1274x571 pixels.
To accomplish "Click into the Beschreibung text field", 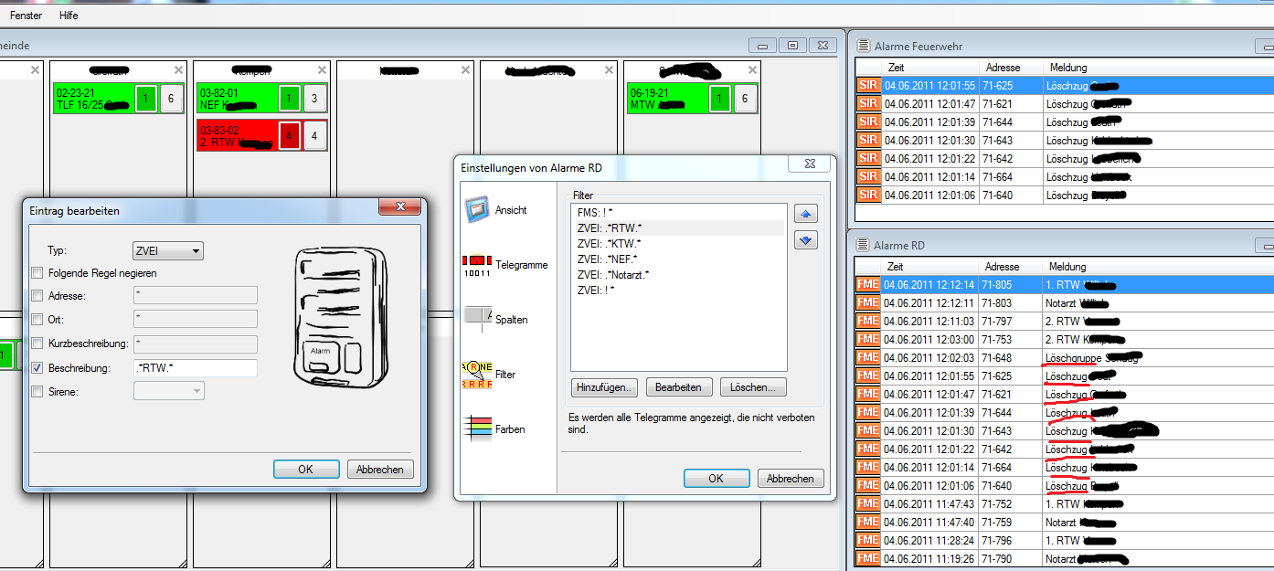I will (x=196, y=368).
